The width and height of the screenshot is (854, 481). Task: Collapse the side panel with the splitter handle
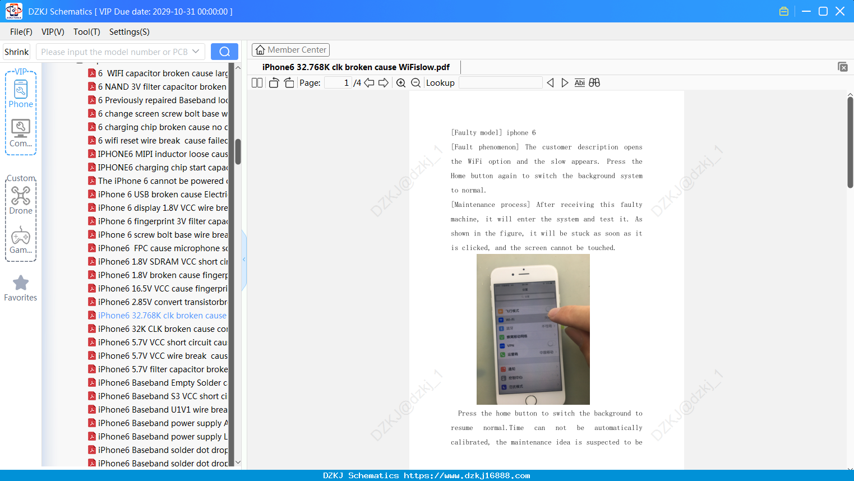[x=244, y=260]
